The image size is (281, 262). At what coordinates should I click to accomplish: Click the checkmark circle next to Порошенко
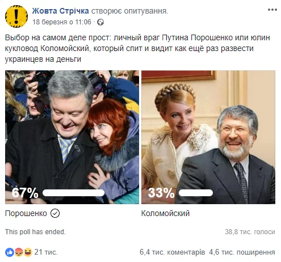55,213
